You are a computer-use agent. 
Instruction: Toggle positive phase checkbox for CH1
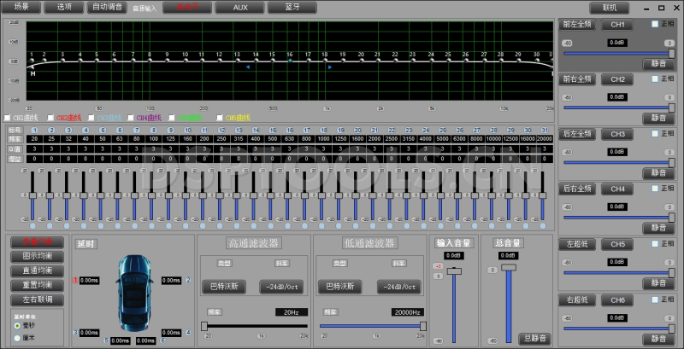[x=655, y=24]
